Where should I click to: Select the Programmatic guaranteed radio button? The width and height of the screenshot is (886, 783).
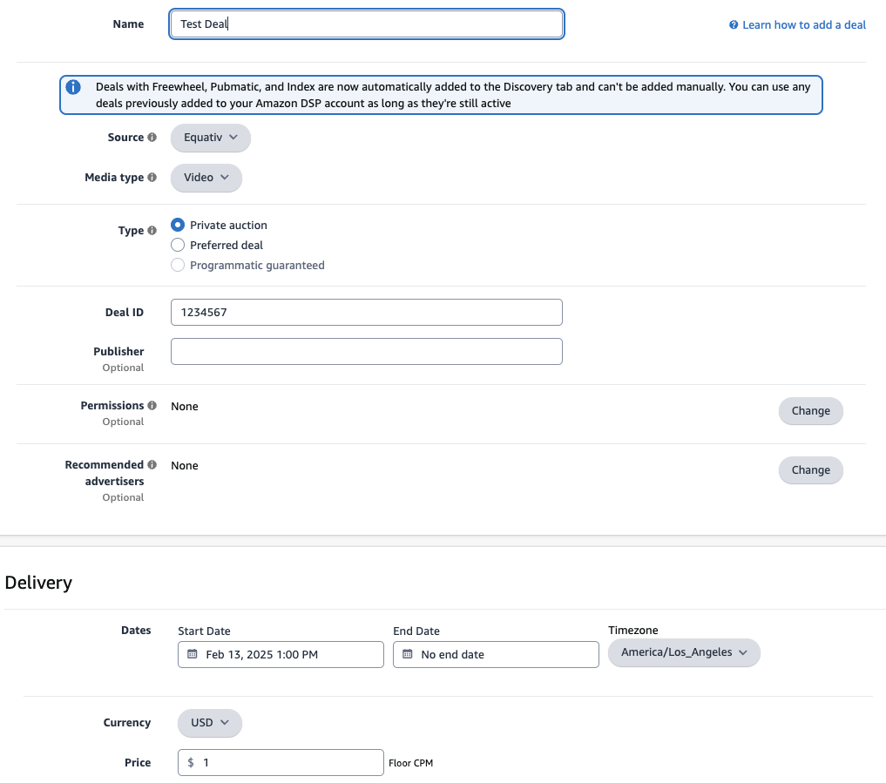click(178, 265)
